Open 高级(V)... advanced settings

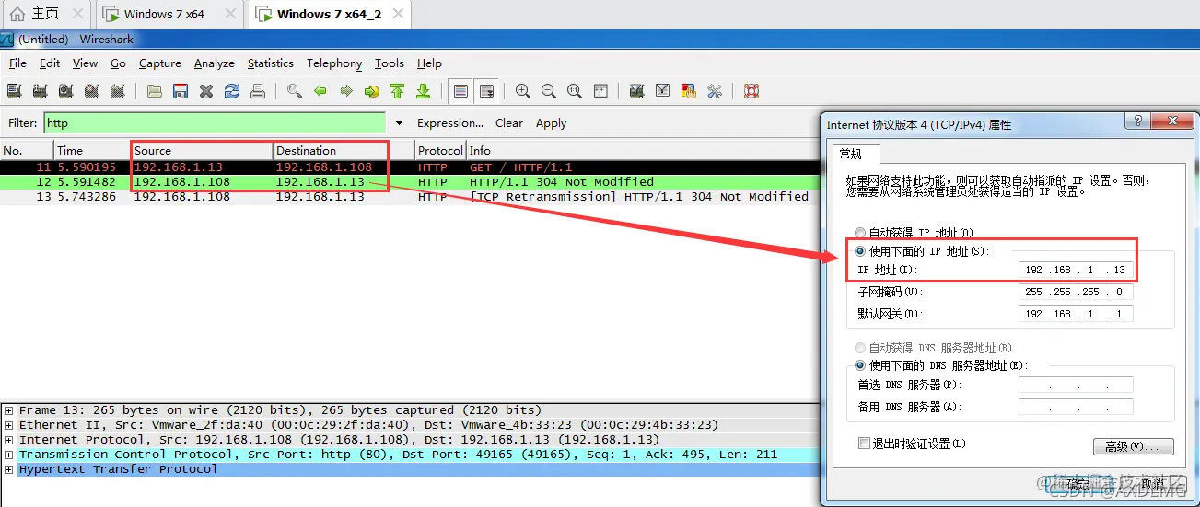click(1133, 446)
